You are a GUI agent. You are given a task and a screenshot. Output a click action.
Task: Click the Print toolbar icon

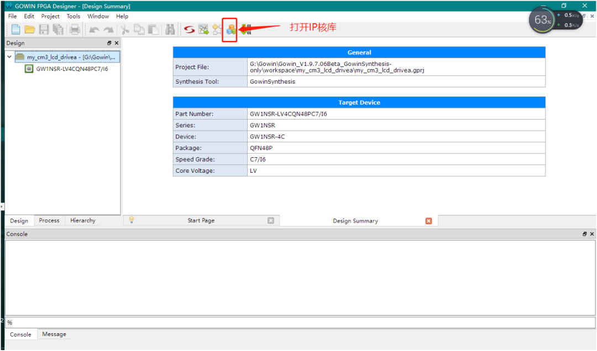75,29
